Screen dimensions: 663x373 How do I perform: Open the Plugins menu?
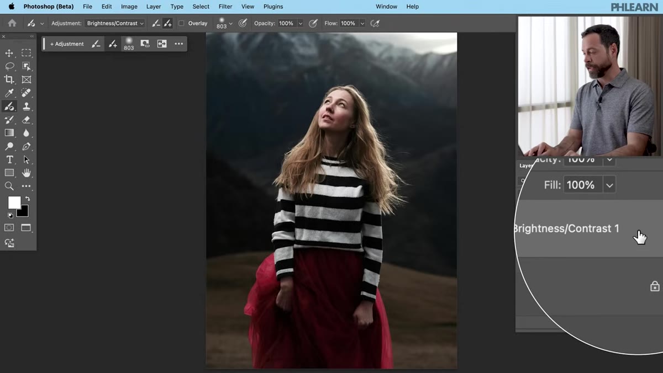point(273,7)
